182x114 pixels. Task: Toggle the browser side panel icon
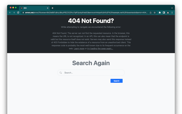164,13
